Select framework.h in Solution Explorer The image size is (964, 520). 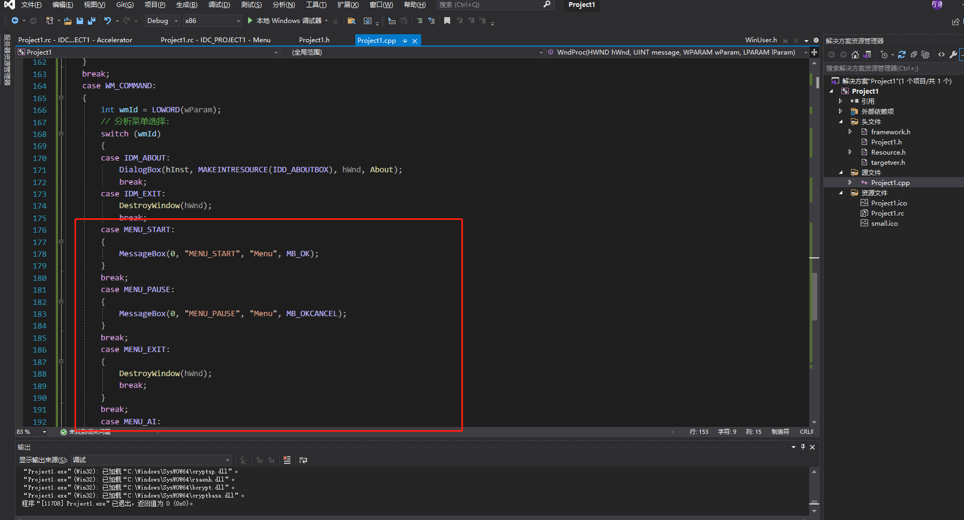pos(891,132)
